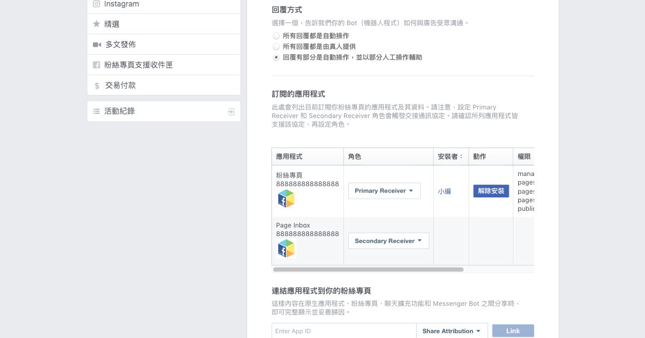Select 回覆有部分是自動操作 radio option

coord(276,57)
